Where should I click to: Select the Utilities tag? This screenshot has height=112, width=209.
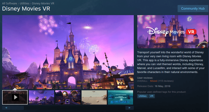point(142,96)
